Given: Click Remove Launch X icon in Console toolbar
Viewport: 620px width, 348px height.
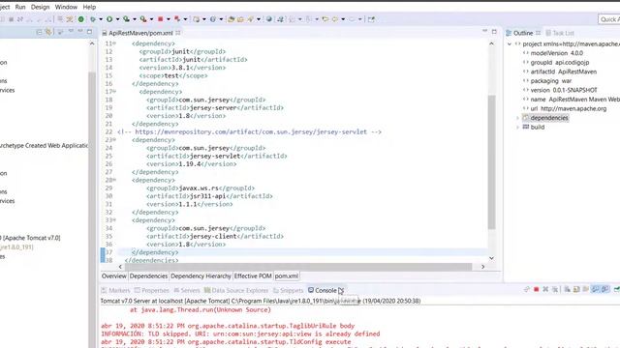Looking at the screenshot, I should point(545,290).
